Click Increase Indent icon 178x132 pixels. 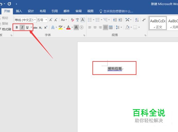120,20
